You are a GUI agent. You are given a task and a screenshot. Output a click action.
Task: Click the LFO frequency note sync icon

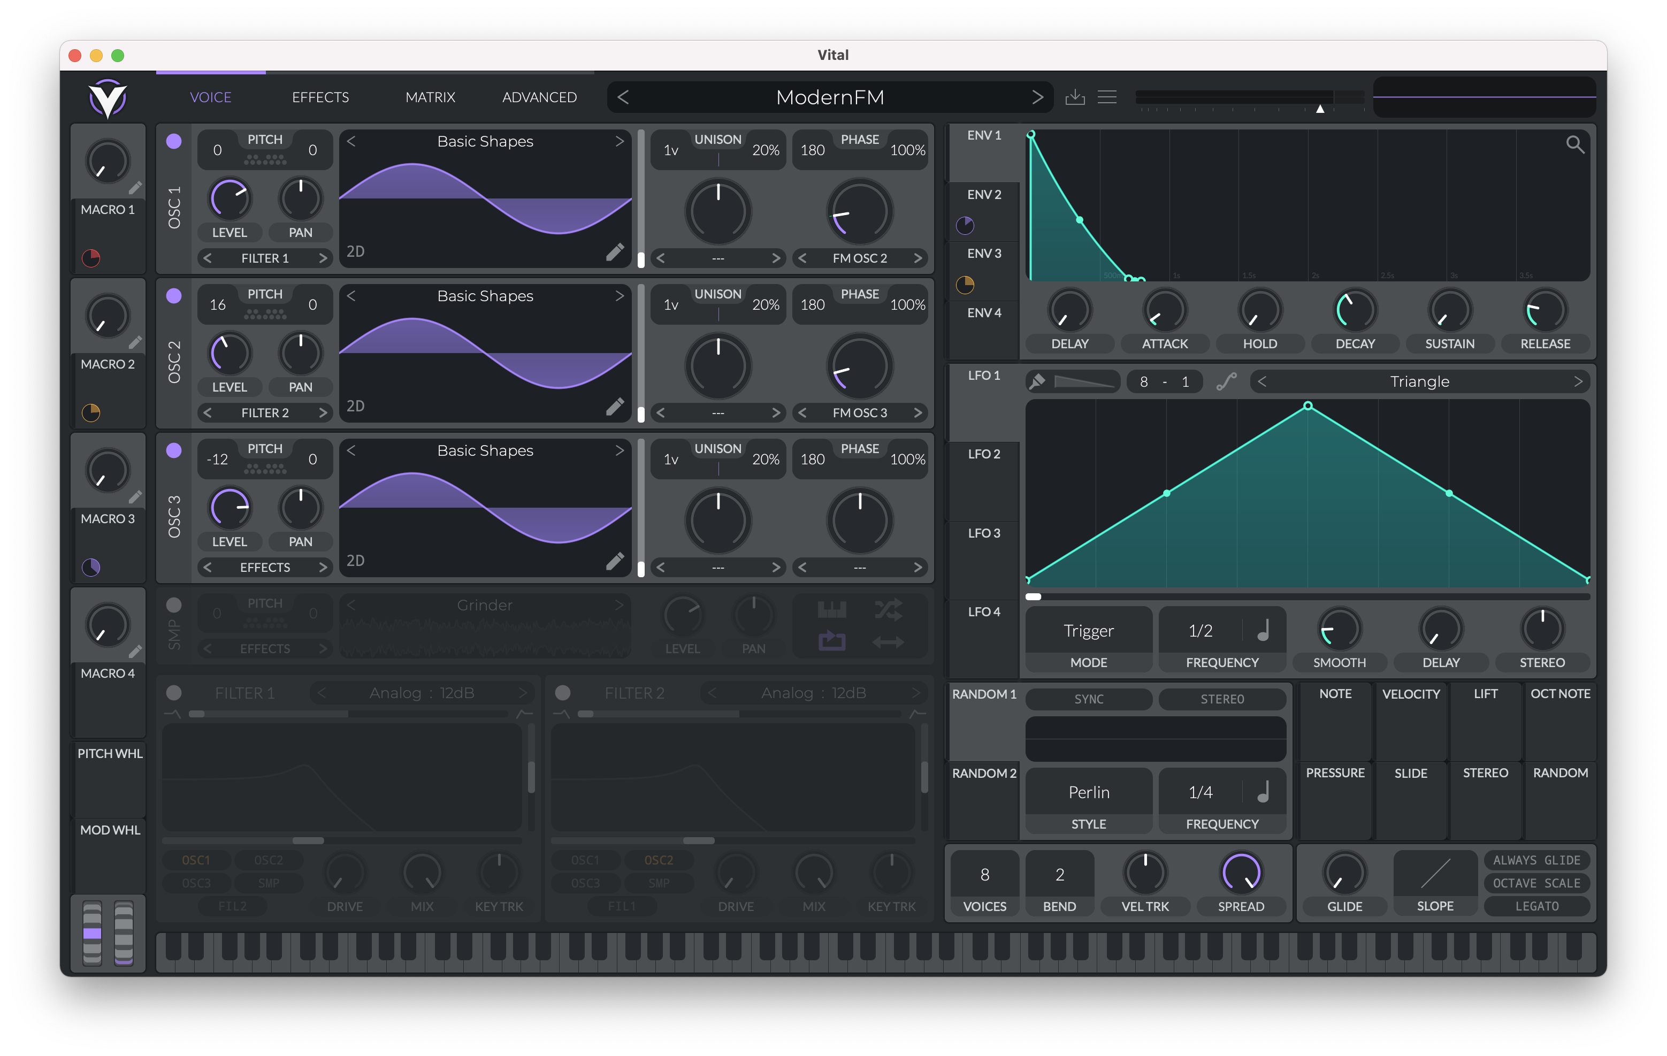coord(1263,630)
